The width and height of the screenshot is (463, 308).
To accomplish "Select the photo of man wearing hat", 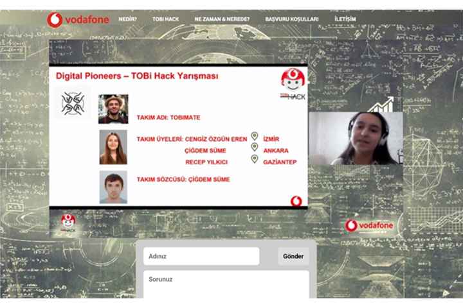I will (113, 109).
